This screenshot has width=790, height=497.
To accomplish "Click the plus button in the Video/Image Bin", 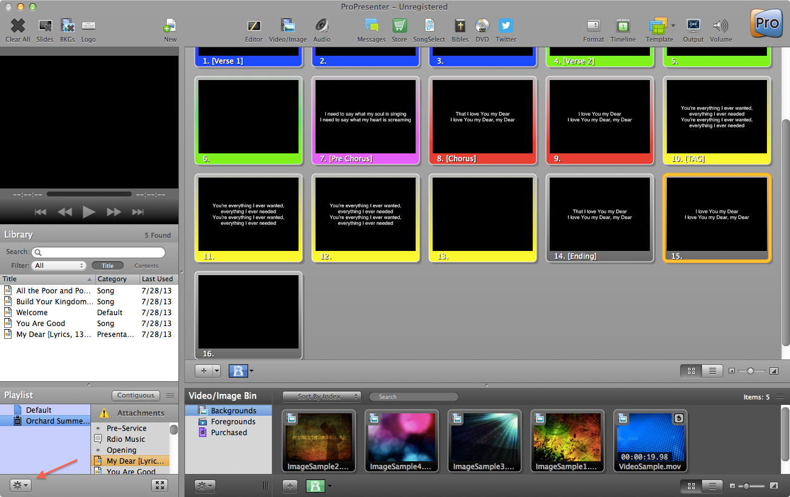I will click(291, 485).
